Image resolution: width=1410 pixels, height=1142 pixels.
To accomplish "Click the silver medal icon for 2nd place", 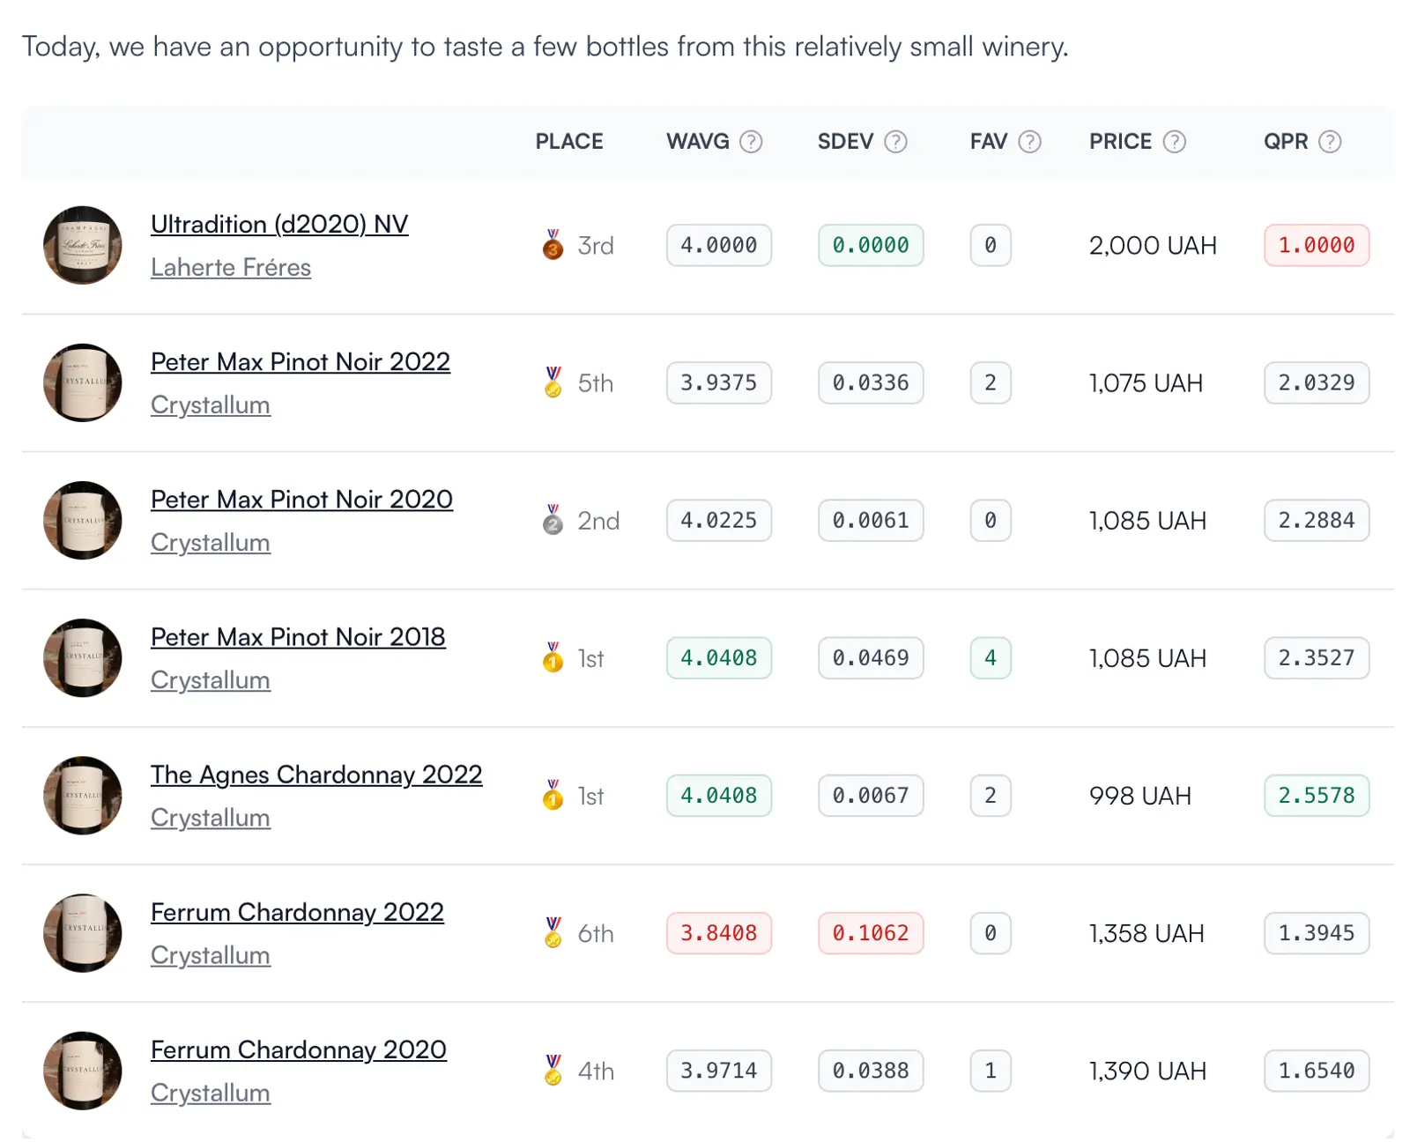I will 553,521.
